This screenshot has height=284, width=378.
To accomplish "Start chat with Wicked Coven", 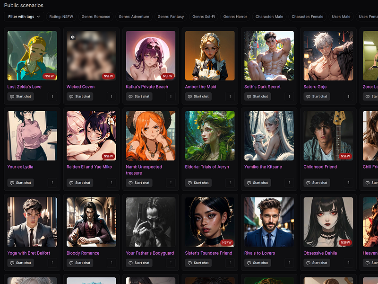I will pyautogui.click(x=80, y=97).
